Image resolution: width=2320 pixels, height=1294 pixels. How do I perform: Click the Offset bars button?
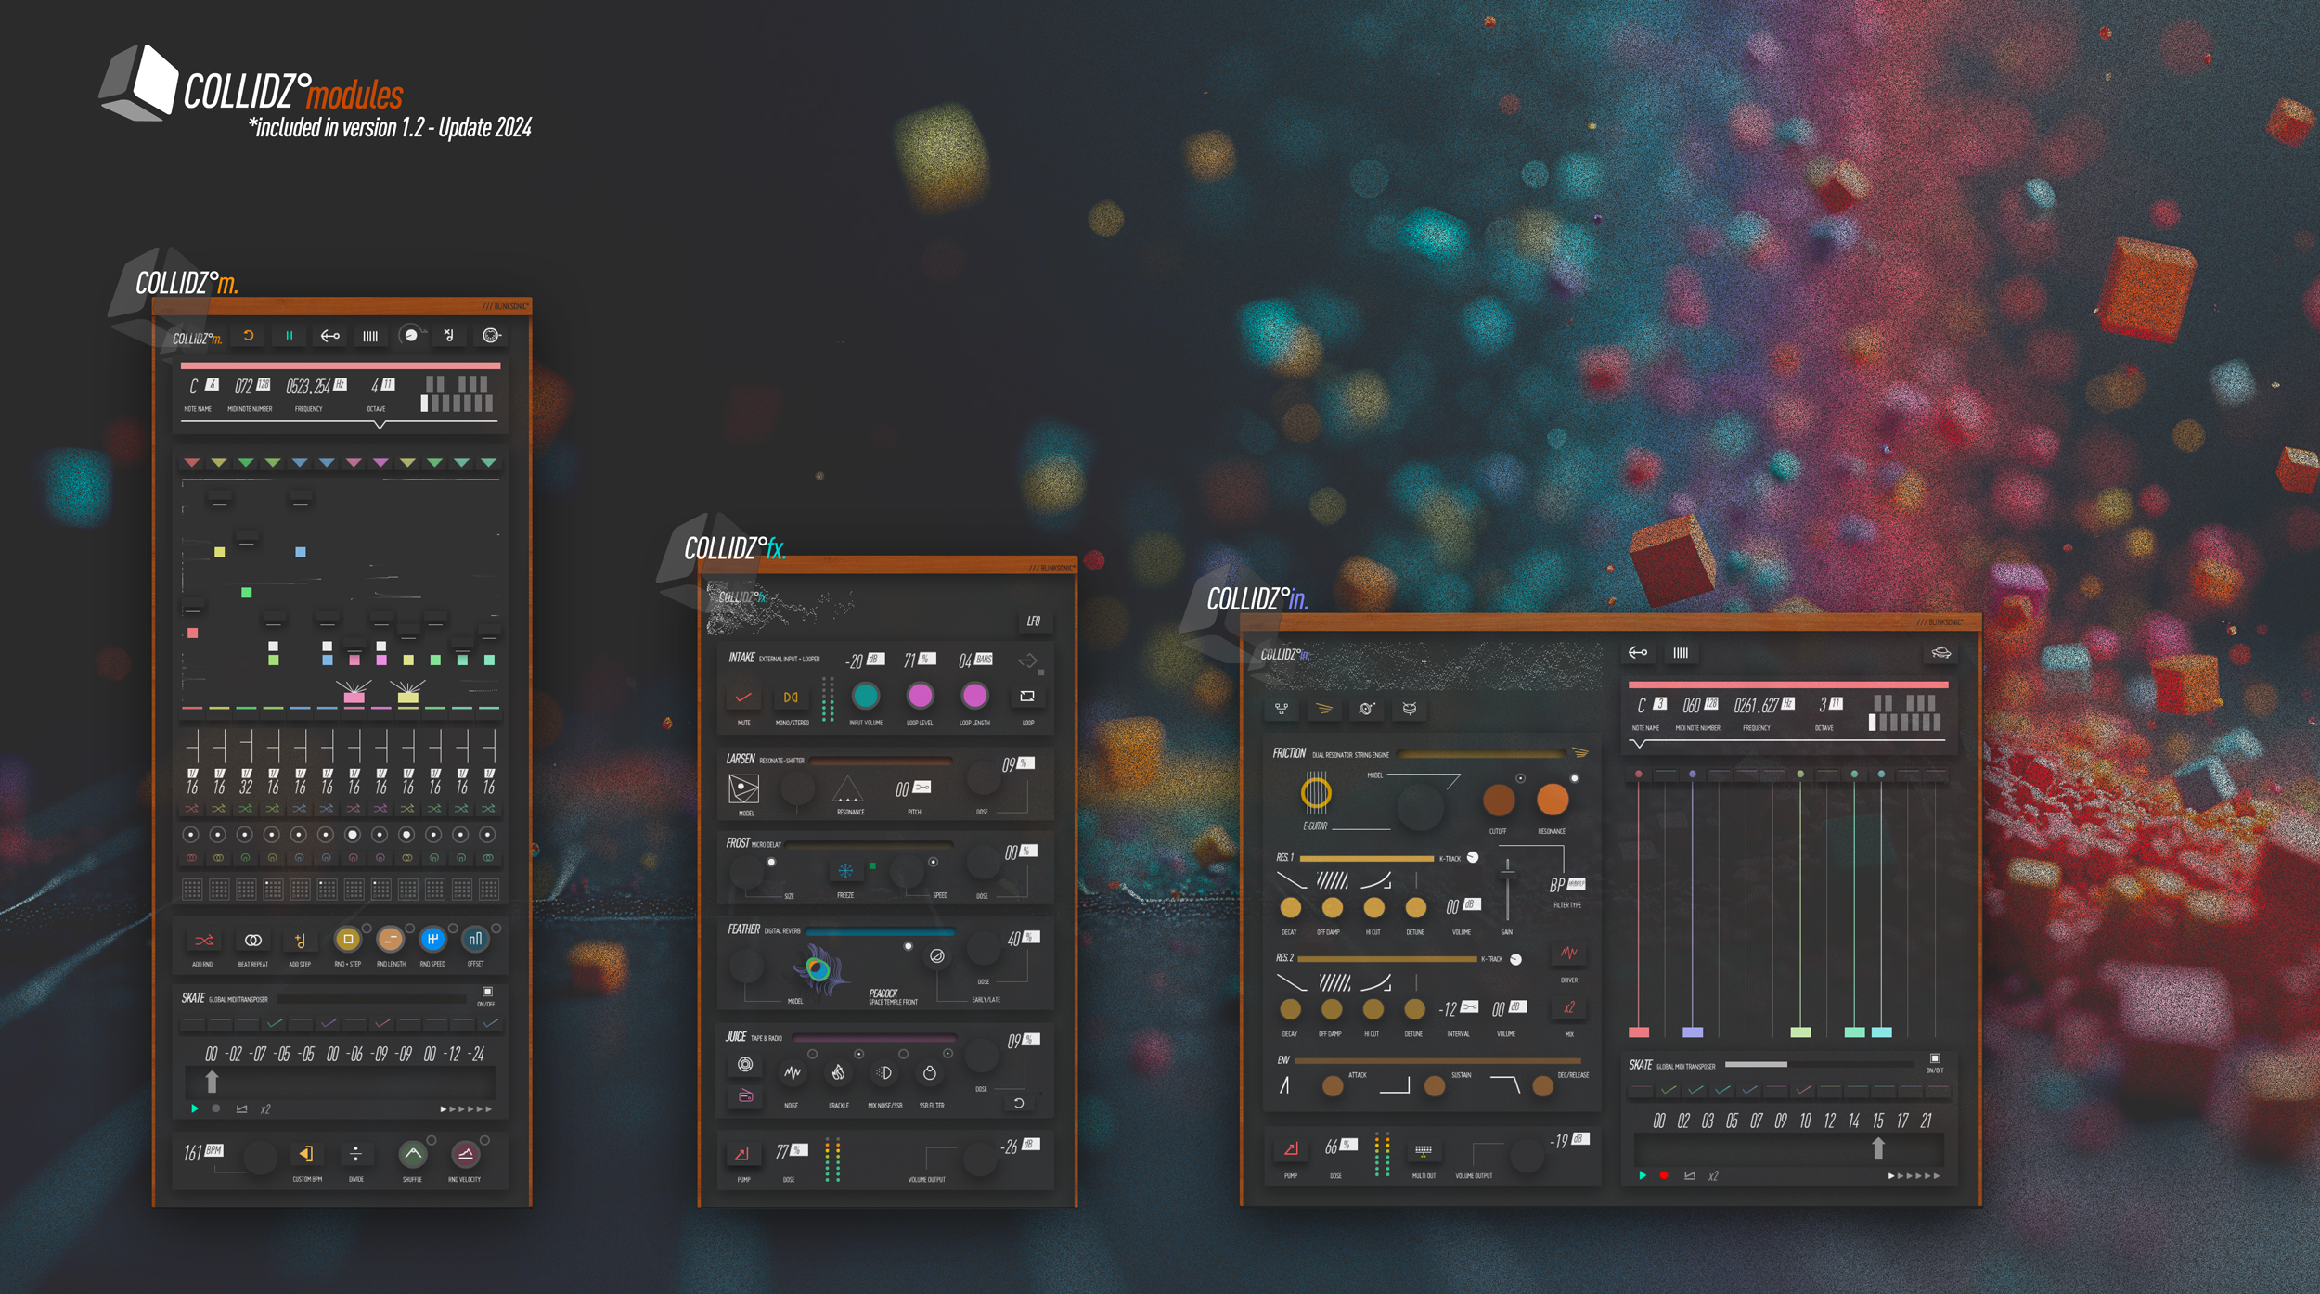[475, 940]
